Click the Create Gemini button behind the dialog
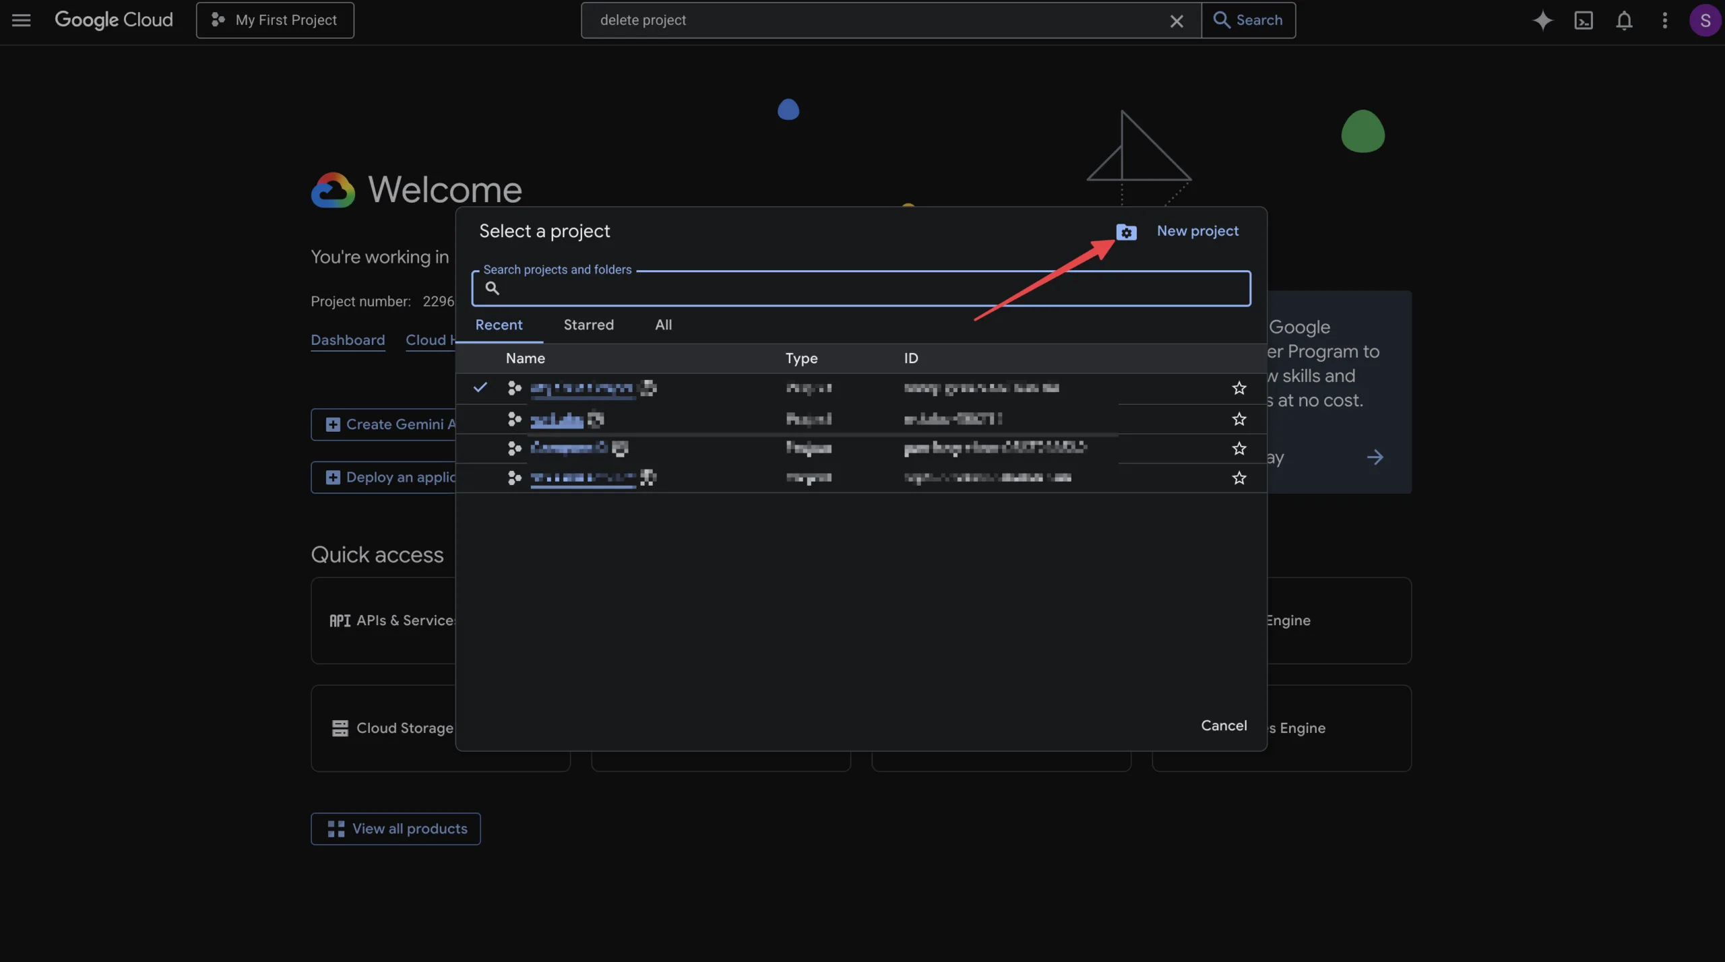The height and width of the screenshot is (962, 1725). click(383, 424)
